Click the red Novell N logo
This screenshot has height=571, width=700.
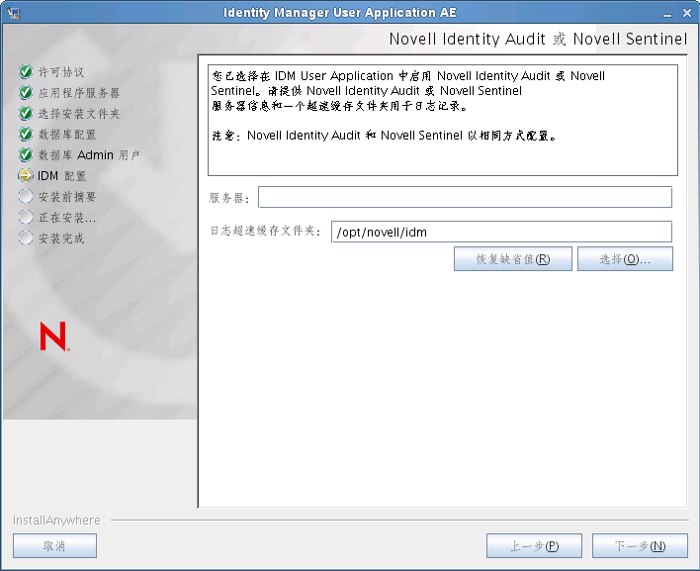tap(54, 336)
